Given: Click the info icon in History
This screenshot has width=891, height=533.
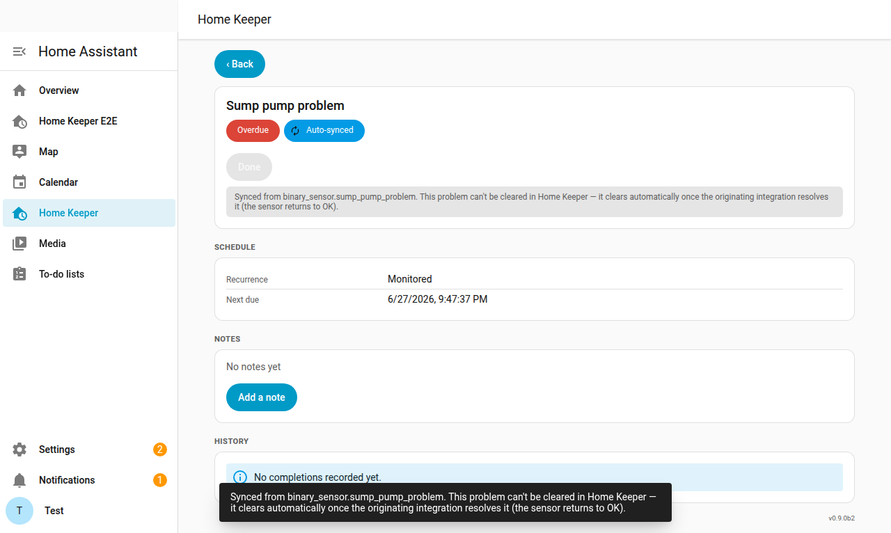Looking at the screenshot, I should coord(240,477).
